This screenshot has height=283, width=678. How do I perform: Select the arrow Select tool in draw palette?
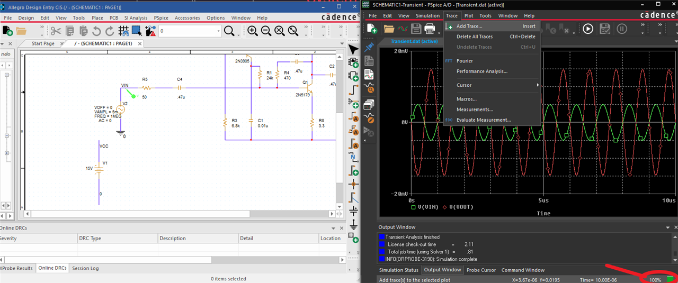click(x=354, y=49)
